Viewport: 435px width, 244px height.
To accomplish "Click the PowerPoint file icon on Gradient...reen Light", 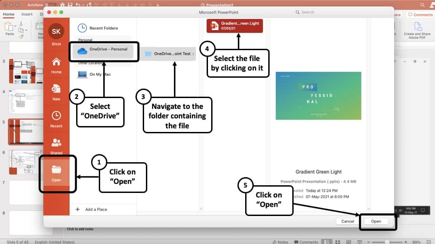I will click(214, 26).
